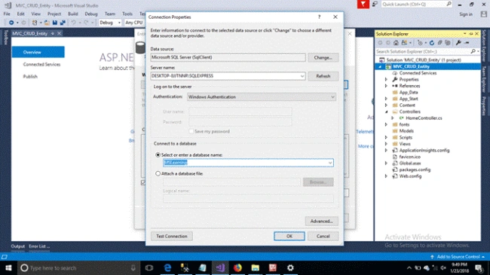Image resolution: width=490 pixels, height=275 pixels.
Task: Open Properties wrench icon in Solution Explorer toolbar
Action: (458, 43)
